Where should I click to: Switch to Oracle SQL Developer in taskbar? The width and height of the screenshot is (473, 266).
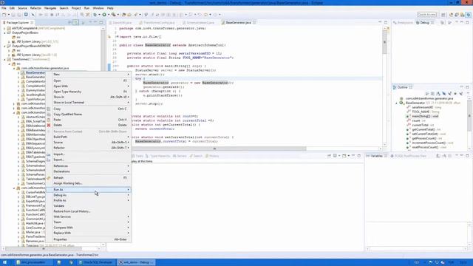point(95,262)
